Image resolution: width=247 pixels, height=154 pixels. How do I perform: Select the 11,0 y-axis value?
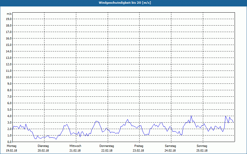click(x=9, y=71)
